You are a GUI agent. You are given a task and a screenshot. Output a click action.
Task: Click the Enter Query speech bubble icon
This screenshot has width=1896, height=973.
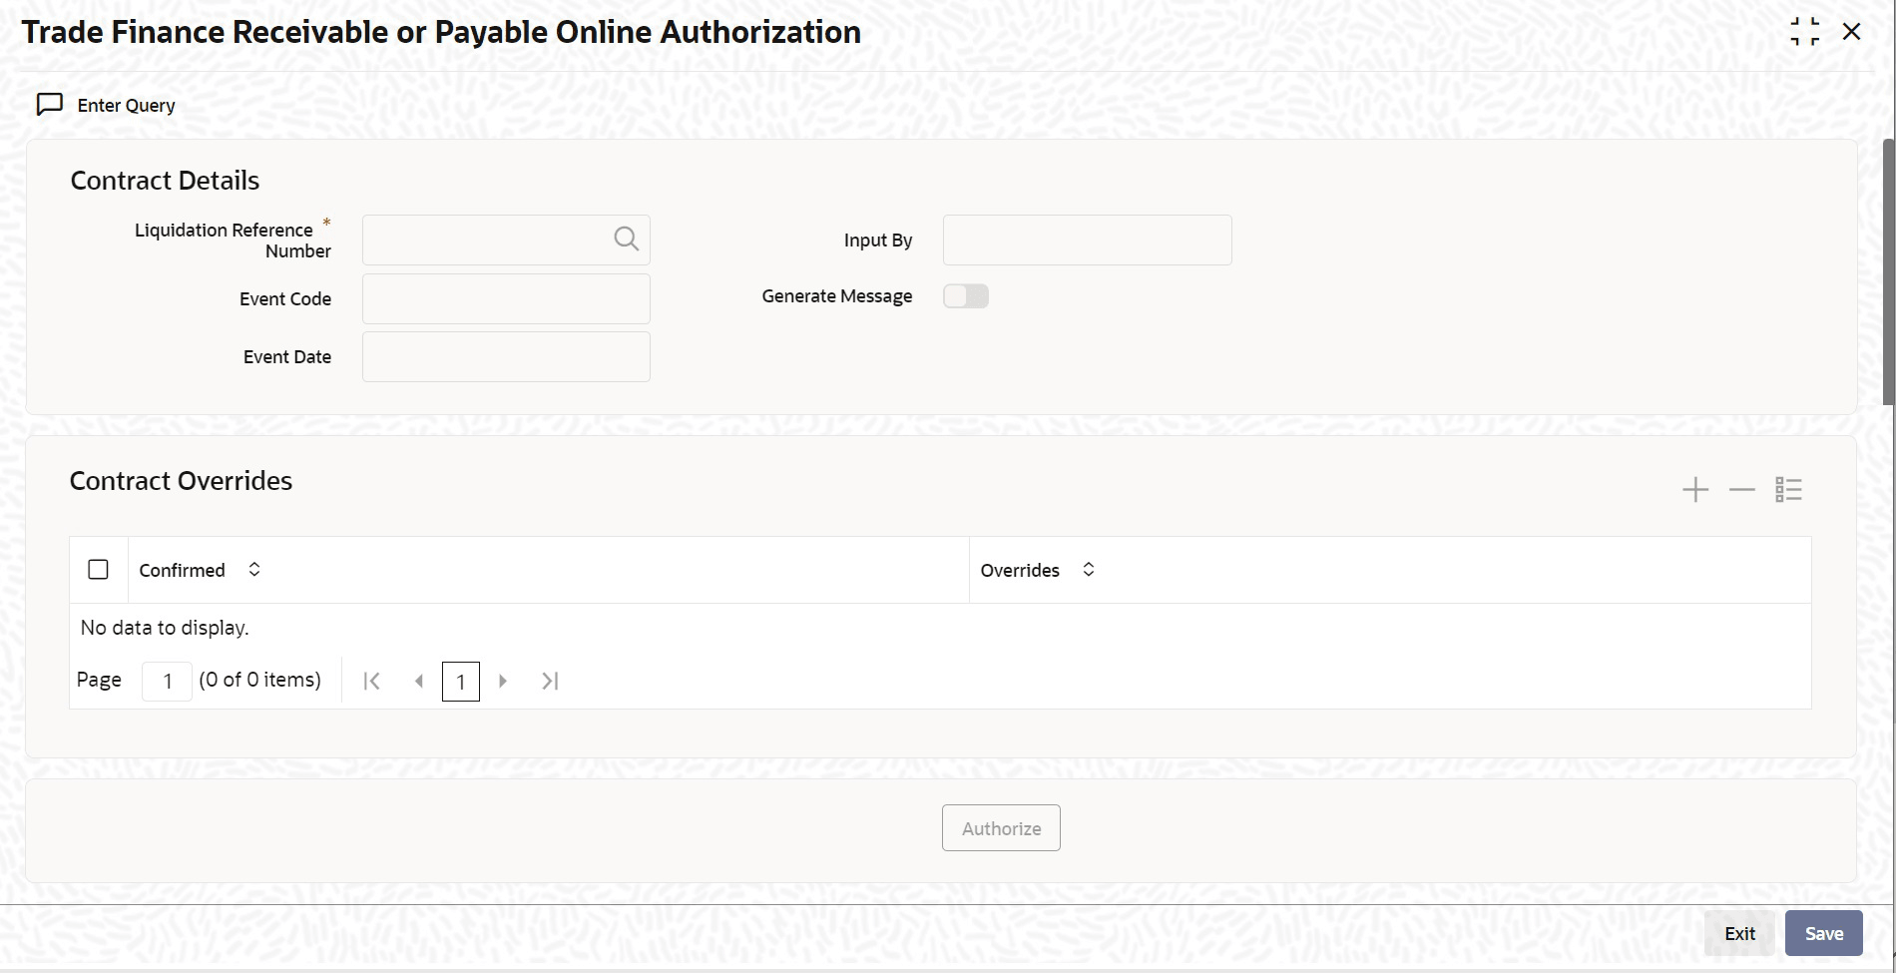pyautogui.click(x=49, y=104)
